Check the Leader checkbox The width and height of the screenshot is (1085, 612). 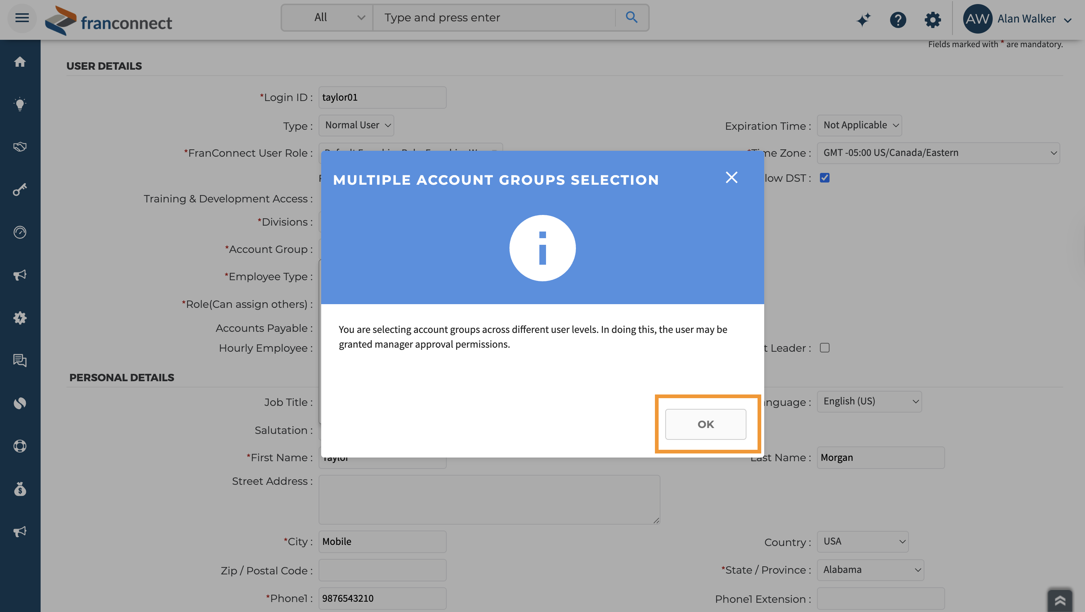824,348
